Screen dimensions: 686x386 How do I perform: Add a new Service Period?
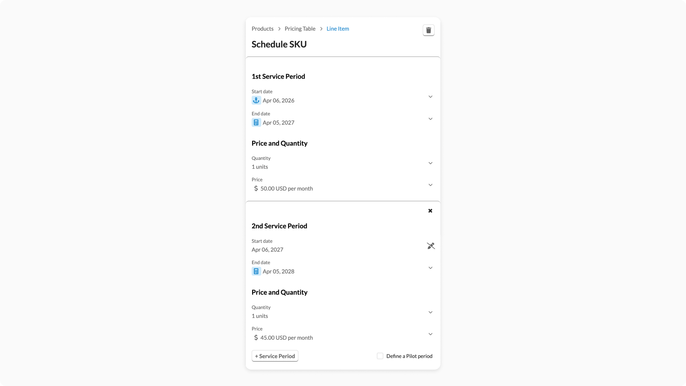click(x=275, y=356)
